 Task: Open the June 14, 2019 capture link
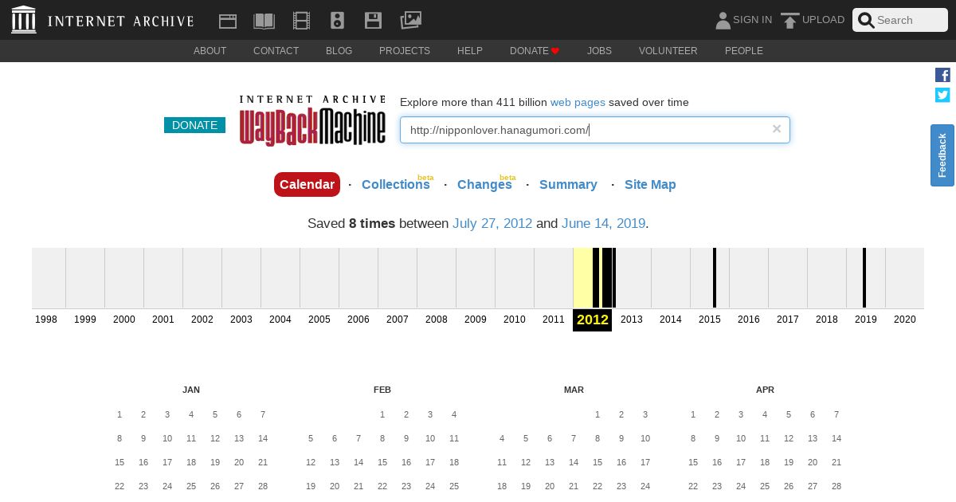pyautogui.click(x=603, y=223)
